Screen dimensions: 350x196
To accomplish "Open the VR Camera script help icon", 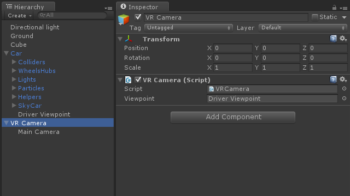I will click(333, 79).
